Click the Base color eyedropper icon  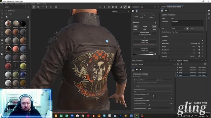pos(156,45)
